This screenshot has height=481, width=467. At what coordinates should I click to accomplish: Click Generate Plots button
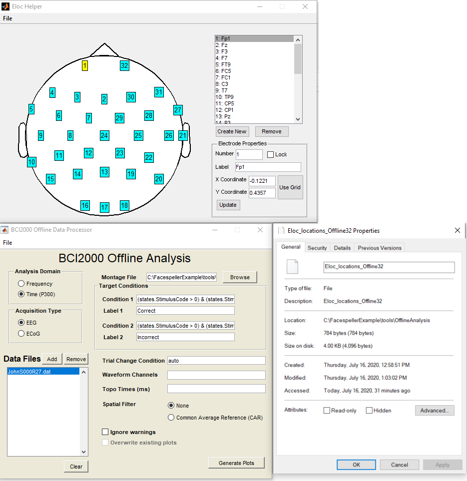click(236, 463)
